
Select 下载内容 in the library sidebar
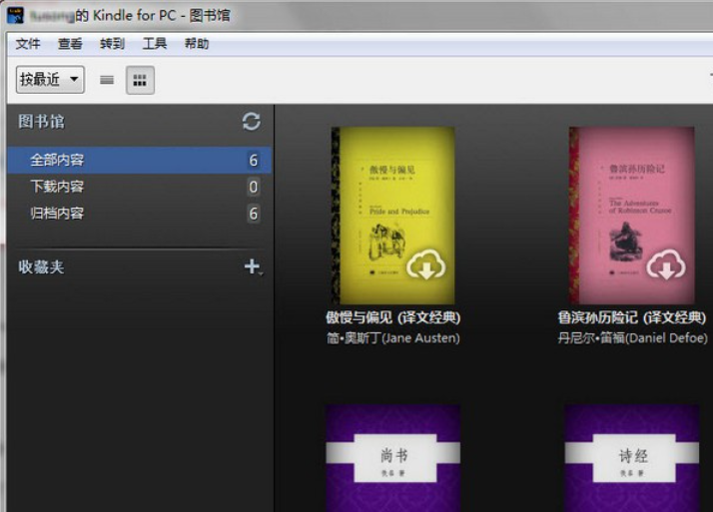(139, 187)
